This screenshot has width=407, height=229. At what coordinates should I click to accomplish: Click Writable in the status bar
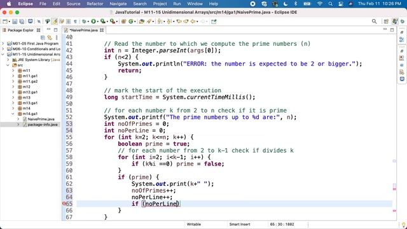193,225
